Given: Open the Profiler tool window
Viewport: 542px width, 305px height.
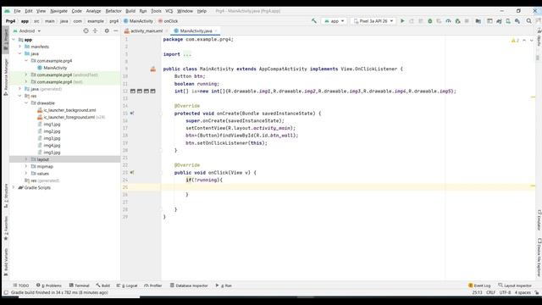Looking at the screenshot, I should click(152, 286).
